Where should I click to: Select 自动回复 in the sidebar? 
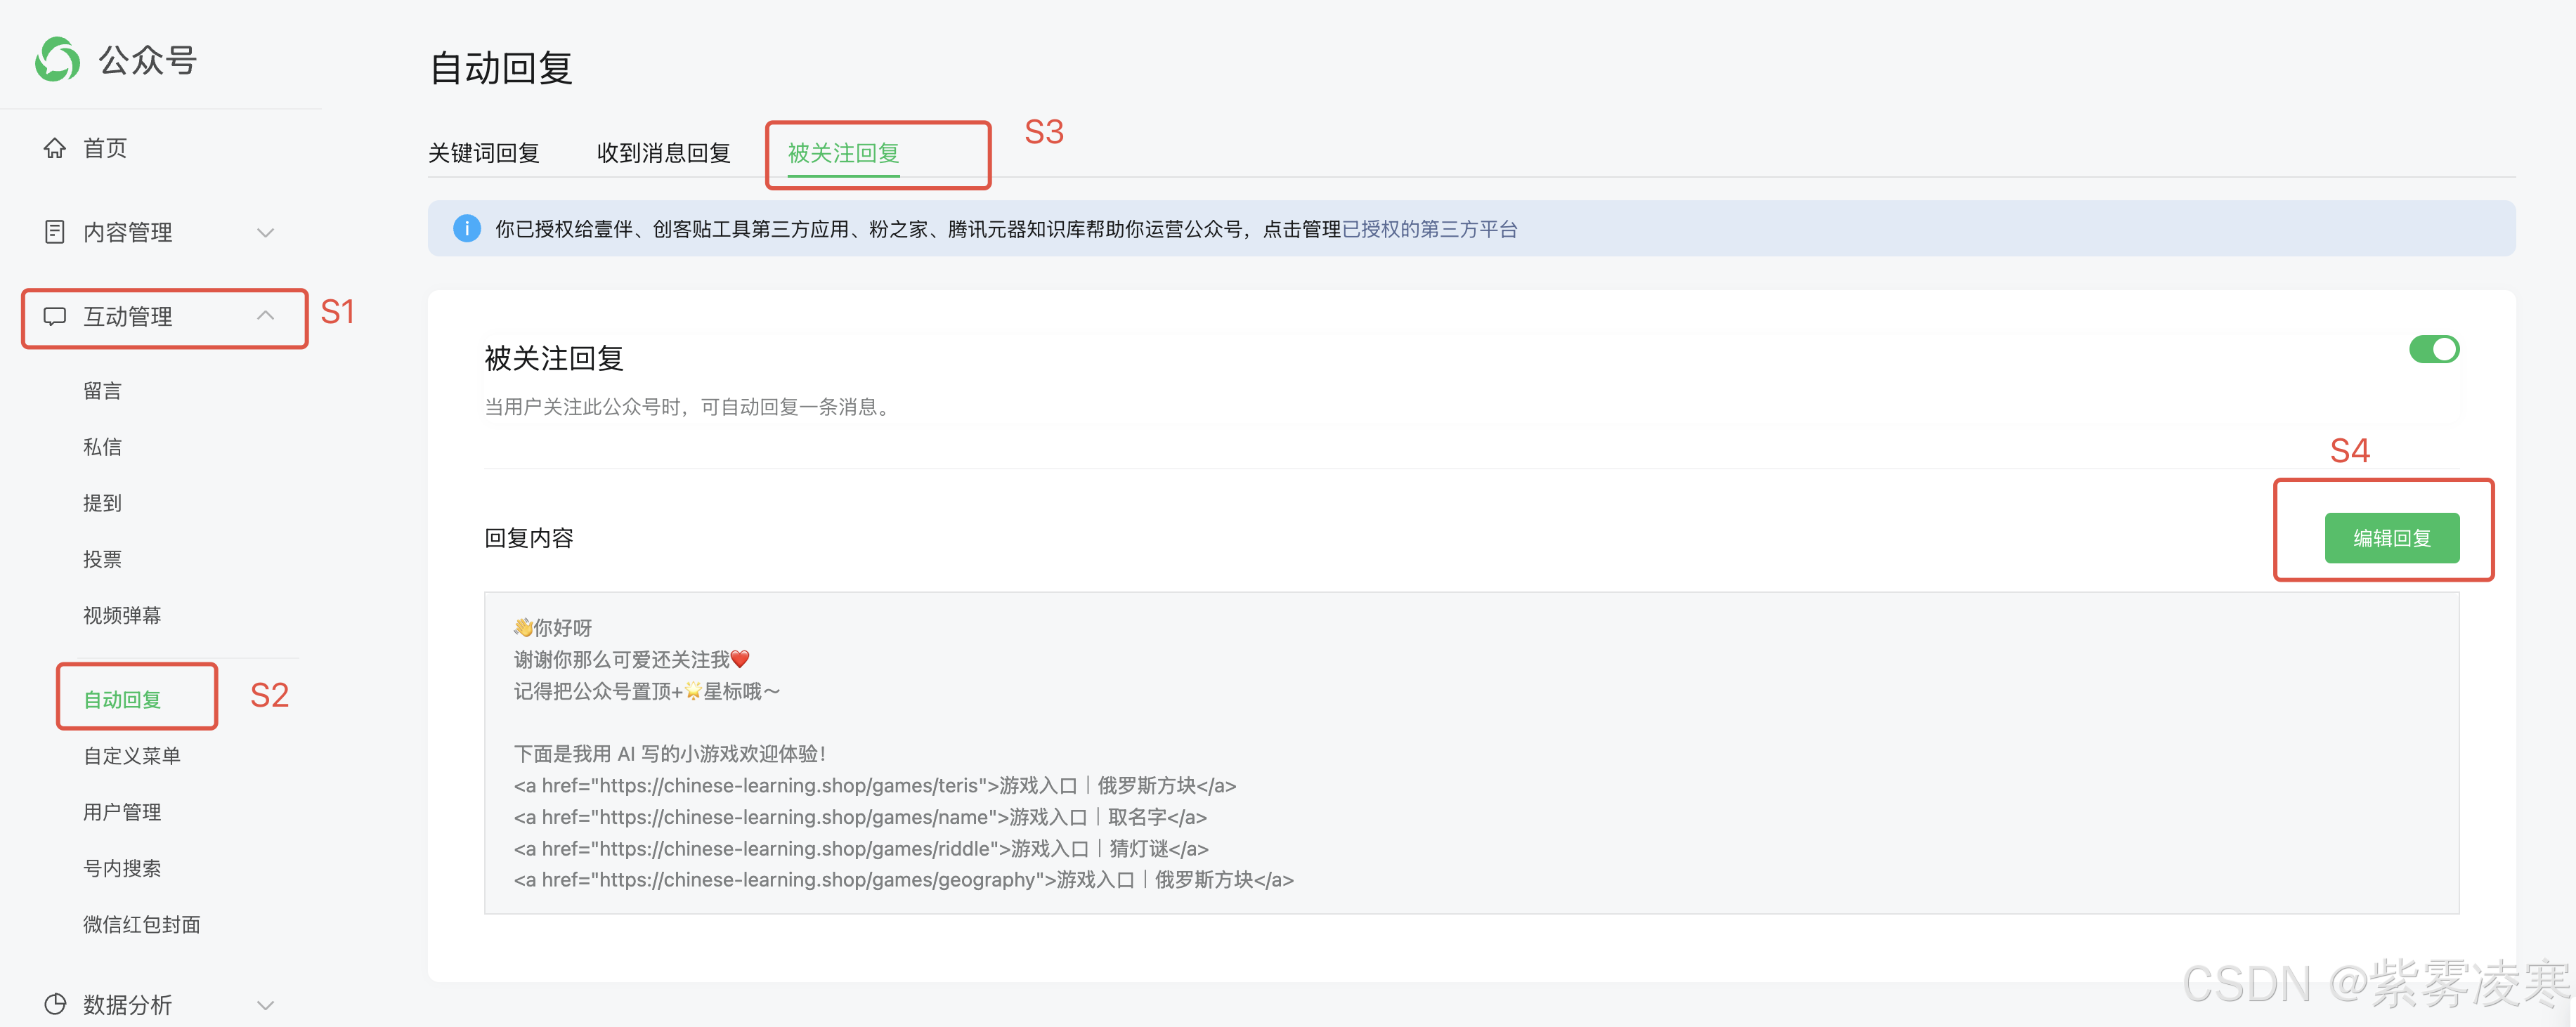[122, 699]
